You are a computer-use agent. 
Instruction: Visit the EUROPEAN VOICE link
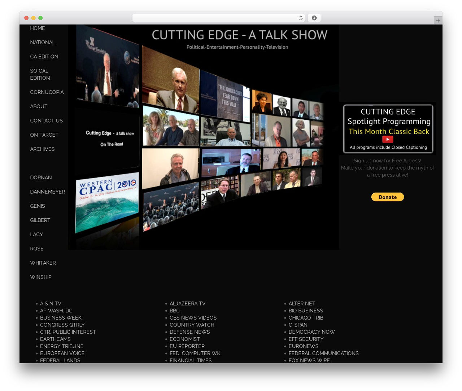(62, 353)
